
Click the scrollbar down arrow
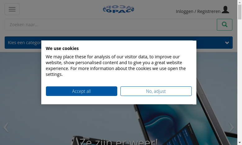[240, 143]
